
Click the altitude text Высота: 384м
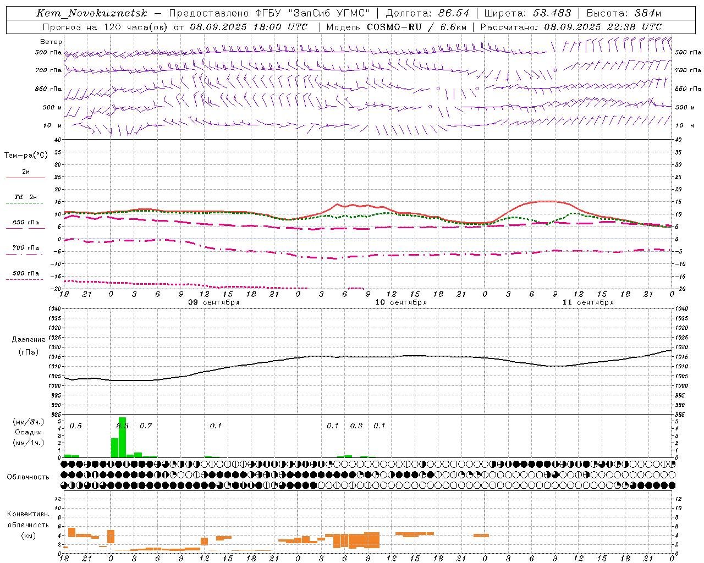click(x=624, y=13)
